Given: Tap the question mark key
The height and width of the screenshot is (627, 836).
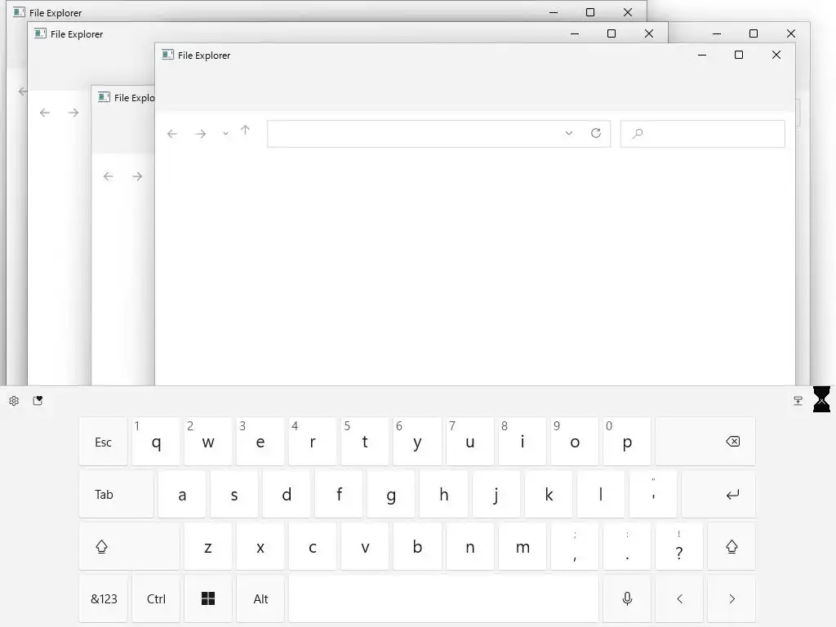Looking at the screenshot, I should (x=679, y=546).
